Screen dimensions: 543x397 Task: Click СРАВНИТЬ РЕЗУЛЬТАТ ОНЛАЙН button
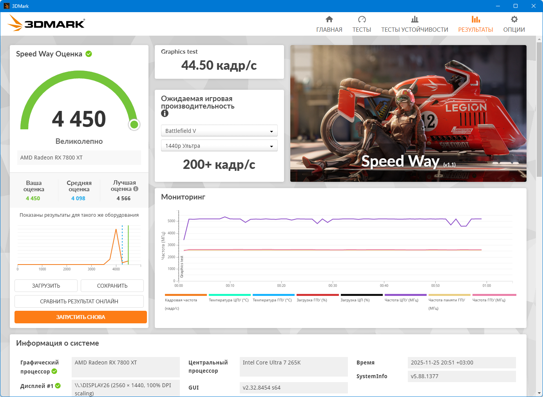point(79,301)
